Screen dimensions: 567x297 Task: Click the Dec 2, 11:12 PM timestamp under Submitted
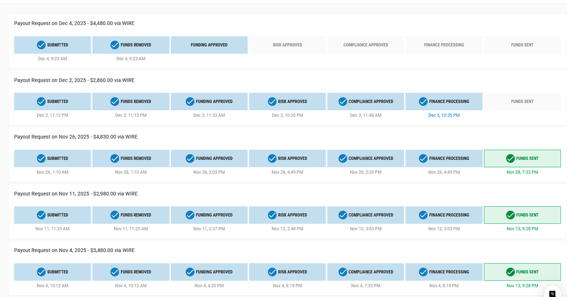coord(52,115)
